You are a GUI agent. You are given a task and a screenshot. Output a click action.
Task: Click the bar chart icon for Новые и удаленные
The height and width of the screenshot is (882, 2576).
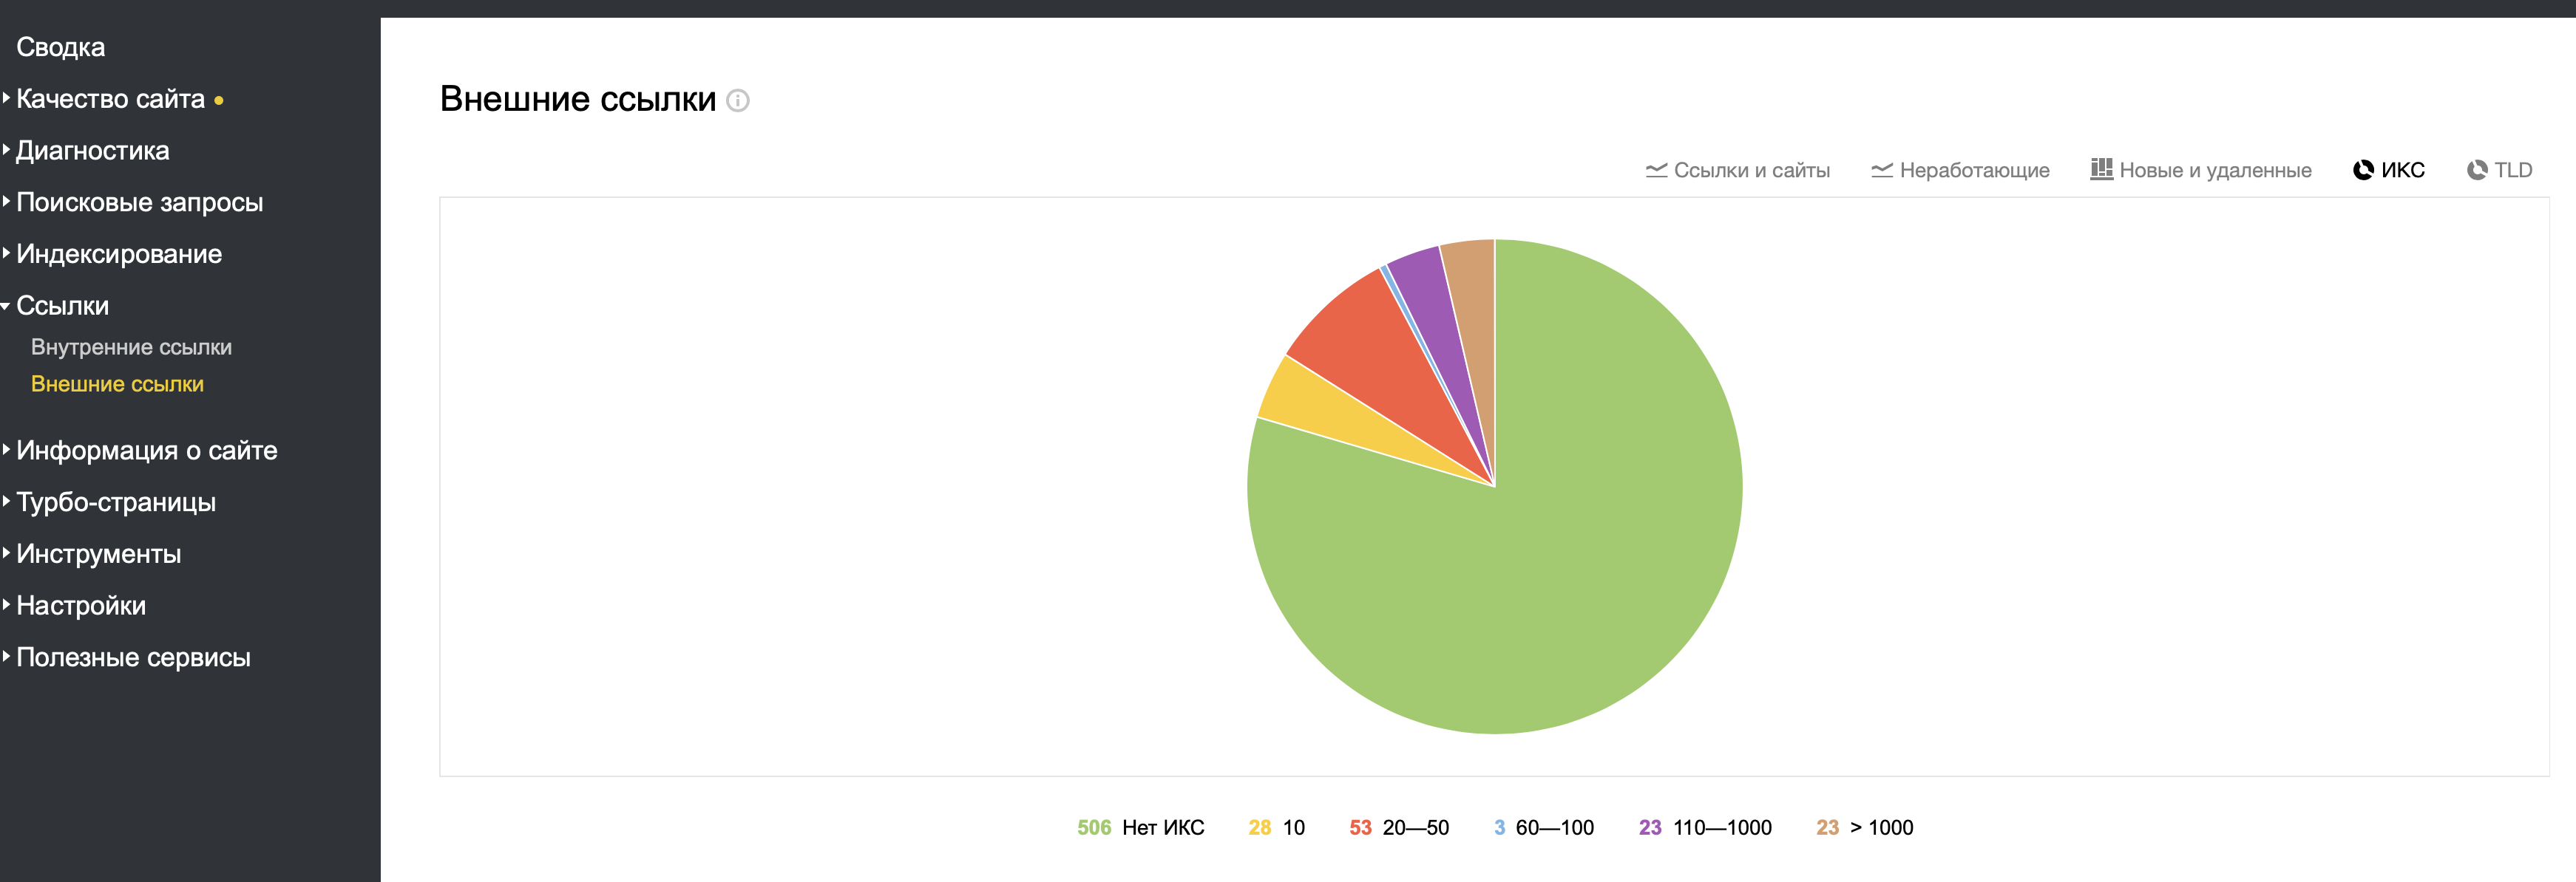[x=2101, y=169]
